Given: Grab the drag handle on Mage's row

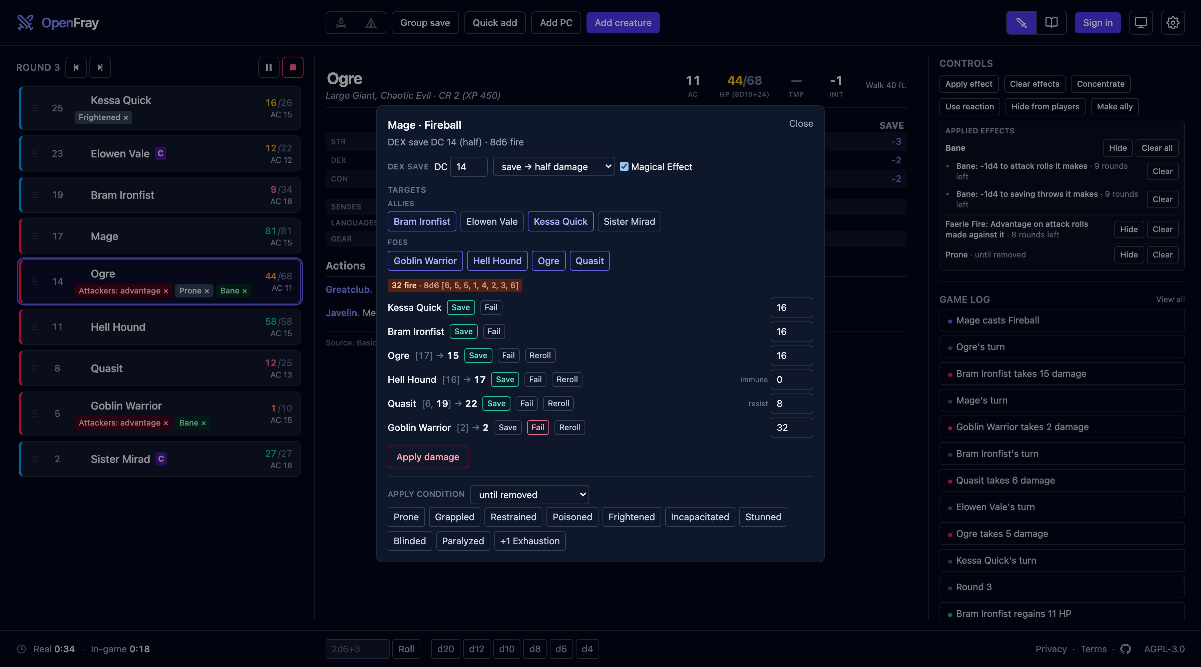Looking at the screenshot, I should [x=34, y=236].
